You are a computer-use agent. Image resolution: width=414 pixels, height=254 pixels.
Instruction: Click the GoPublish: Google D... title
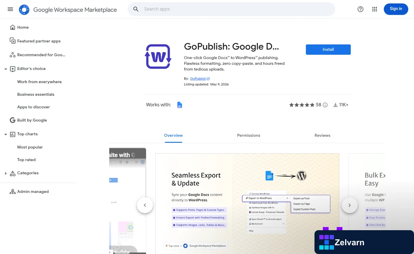231,46
